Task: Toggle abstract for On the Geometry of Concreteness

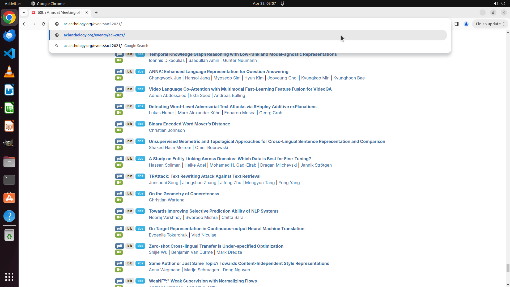Action: coord(140,193)
